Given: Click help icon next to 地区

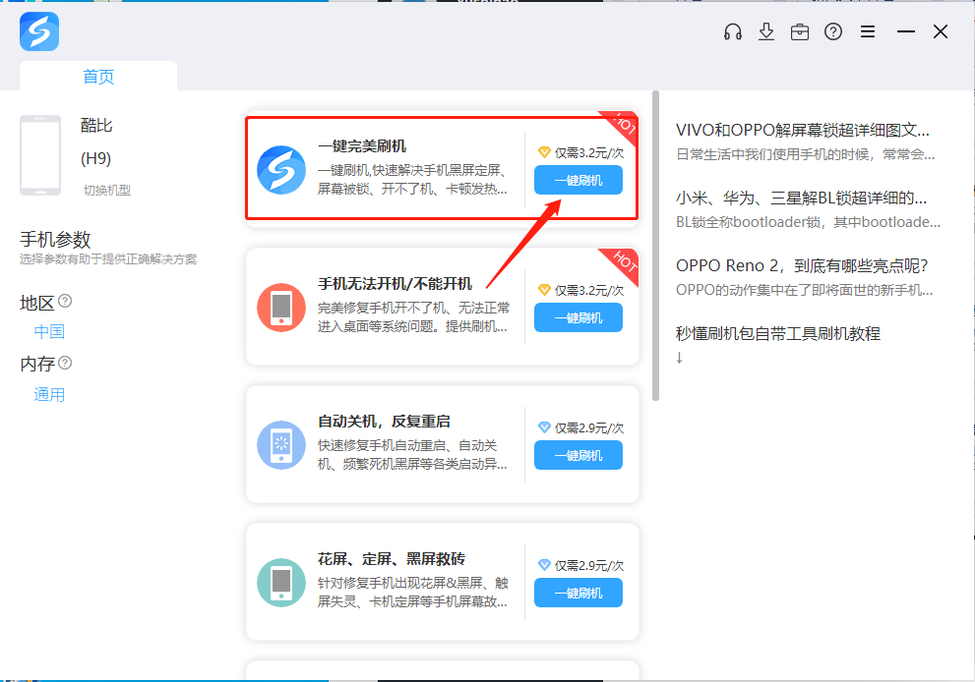Looking at the screenshot, I should (x=65, y=302).
